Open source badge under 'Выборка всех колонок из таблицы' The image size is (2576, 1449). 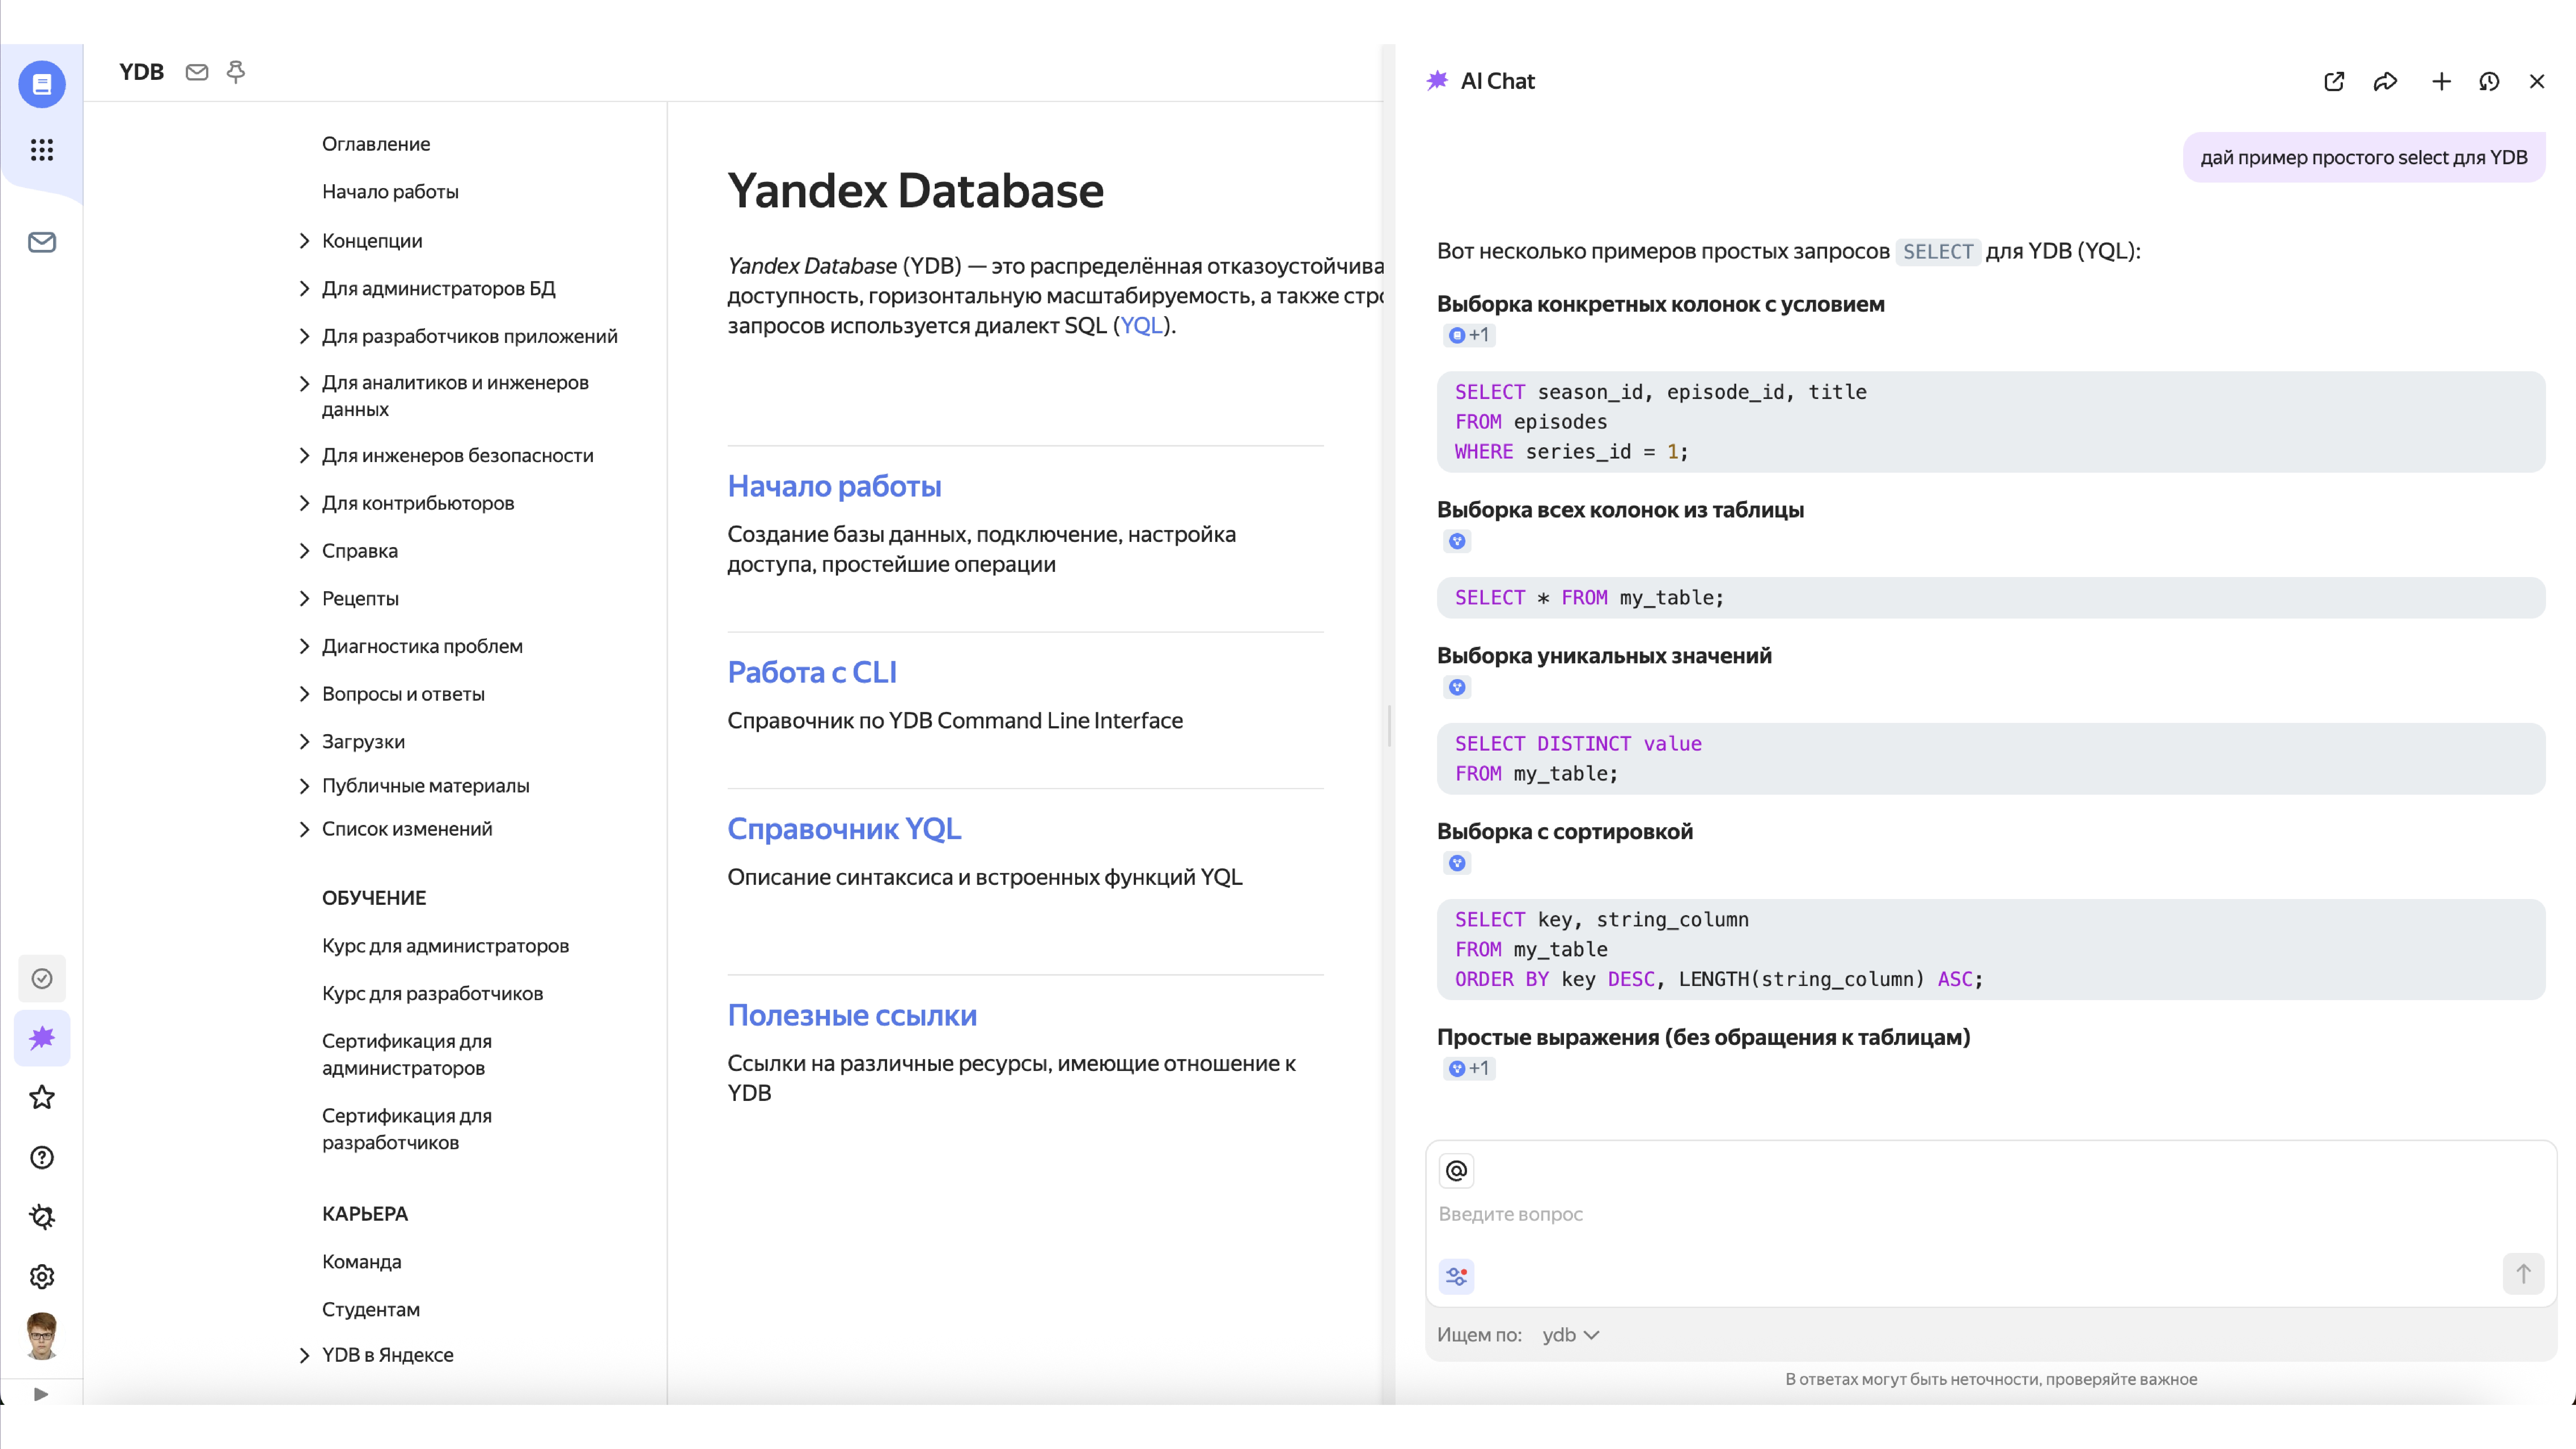[1457, 541]
